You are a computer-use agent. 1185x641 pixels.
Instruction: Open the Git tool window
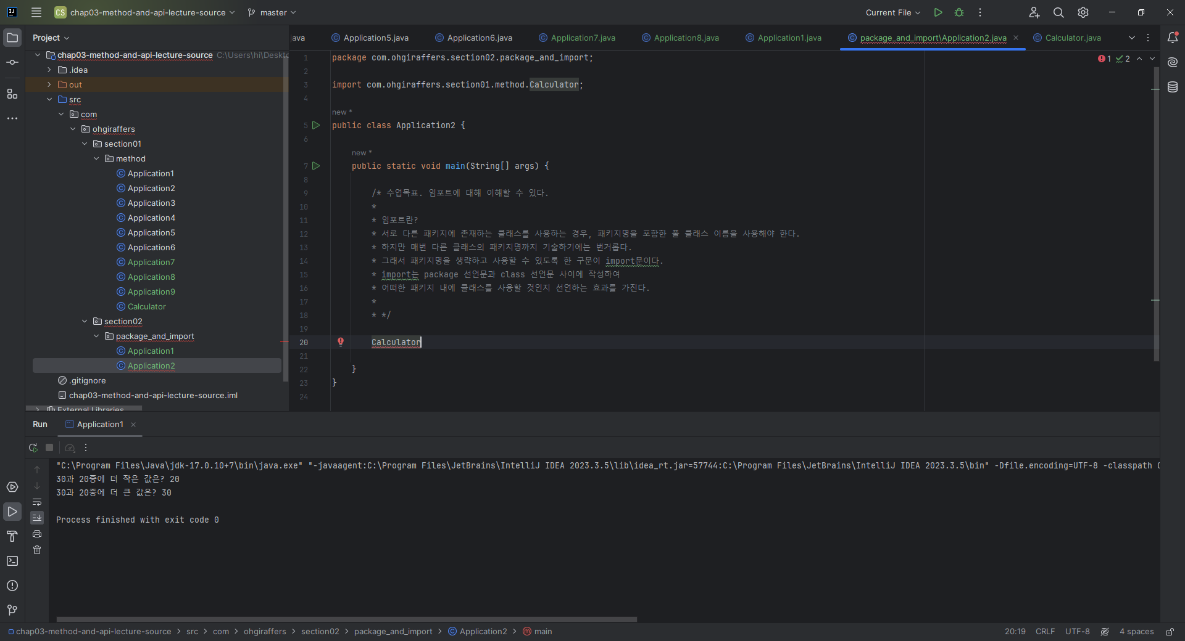click(x=12, y=610)
